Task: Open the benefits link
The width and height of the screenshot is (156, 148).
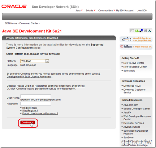Action: click(x=80, y=86)
